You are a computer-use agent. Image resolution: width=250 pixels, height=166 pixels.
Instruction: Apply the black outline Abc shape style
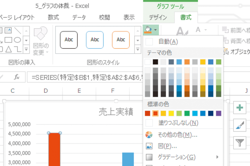coord(69,40)
